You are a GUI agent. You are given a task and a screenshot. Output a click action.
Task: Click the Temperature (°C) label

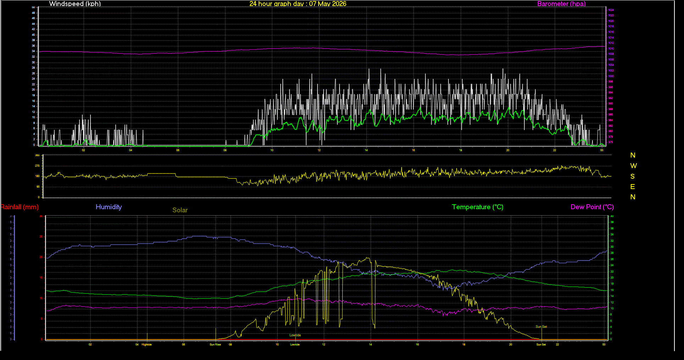point(478,207)
